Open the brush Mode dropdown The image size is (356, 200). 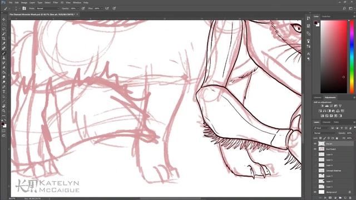tap(47, 8)
